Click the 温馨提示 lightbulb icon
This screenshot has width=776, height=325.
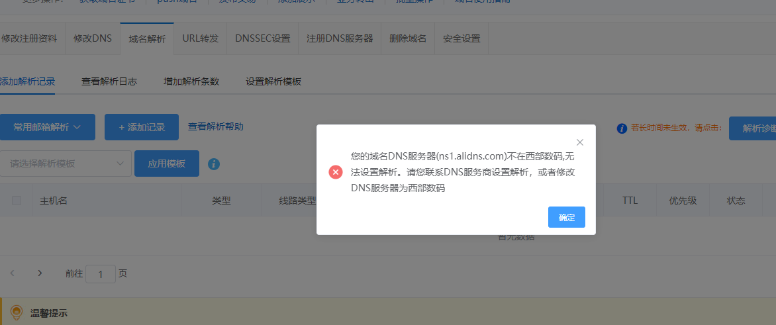click(x=17, y=312)
